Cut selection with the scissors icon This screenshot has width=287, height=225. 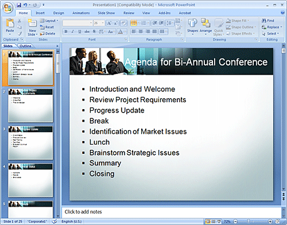point(20,21)
